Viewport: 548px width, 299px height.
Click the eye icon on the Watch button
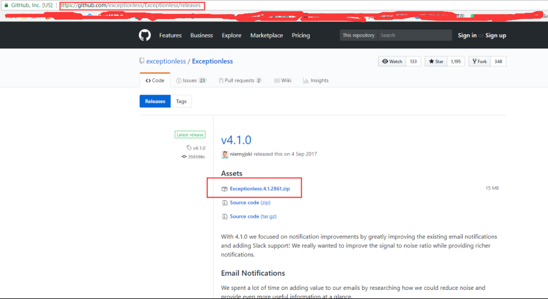tap(385, 61)
